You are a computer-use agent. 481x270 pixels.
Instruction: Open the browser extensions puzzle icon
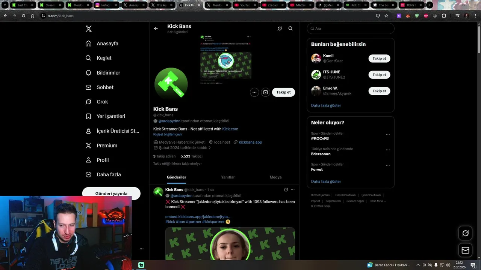pyautogui.click(x=444, y=16)
